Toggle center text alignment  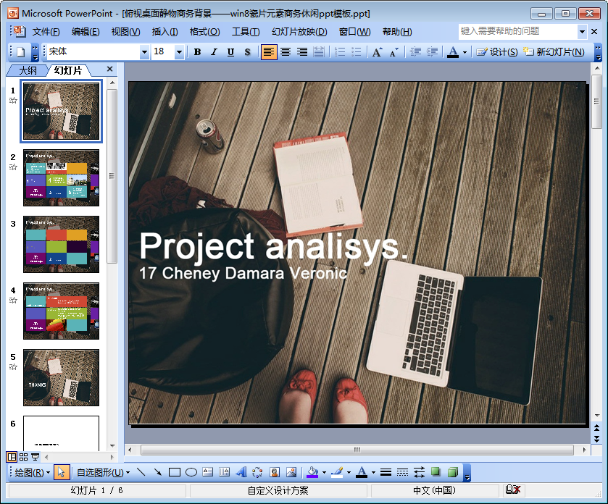[286, 52]
